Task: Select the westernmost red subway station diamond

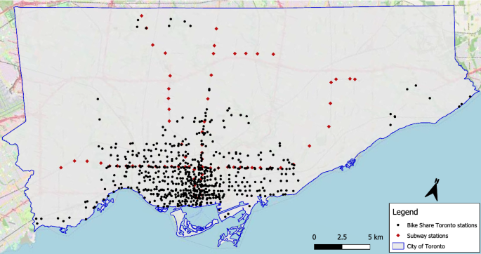Action: (61, 168)
